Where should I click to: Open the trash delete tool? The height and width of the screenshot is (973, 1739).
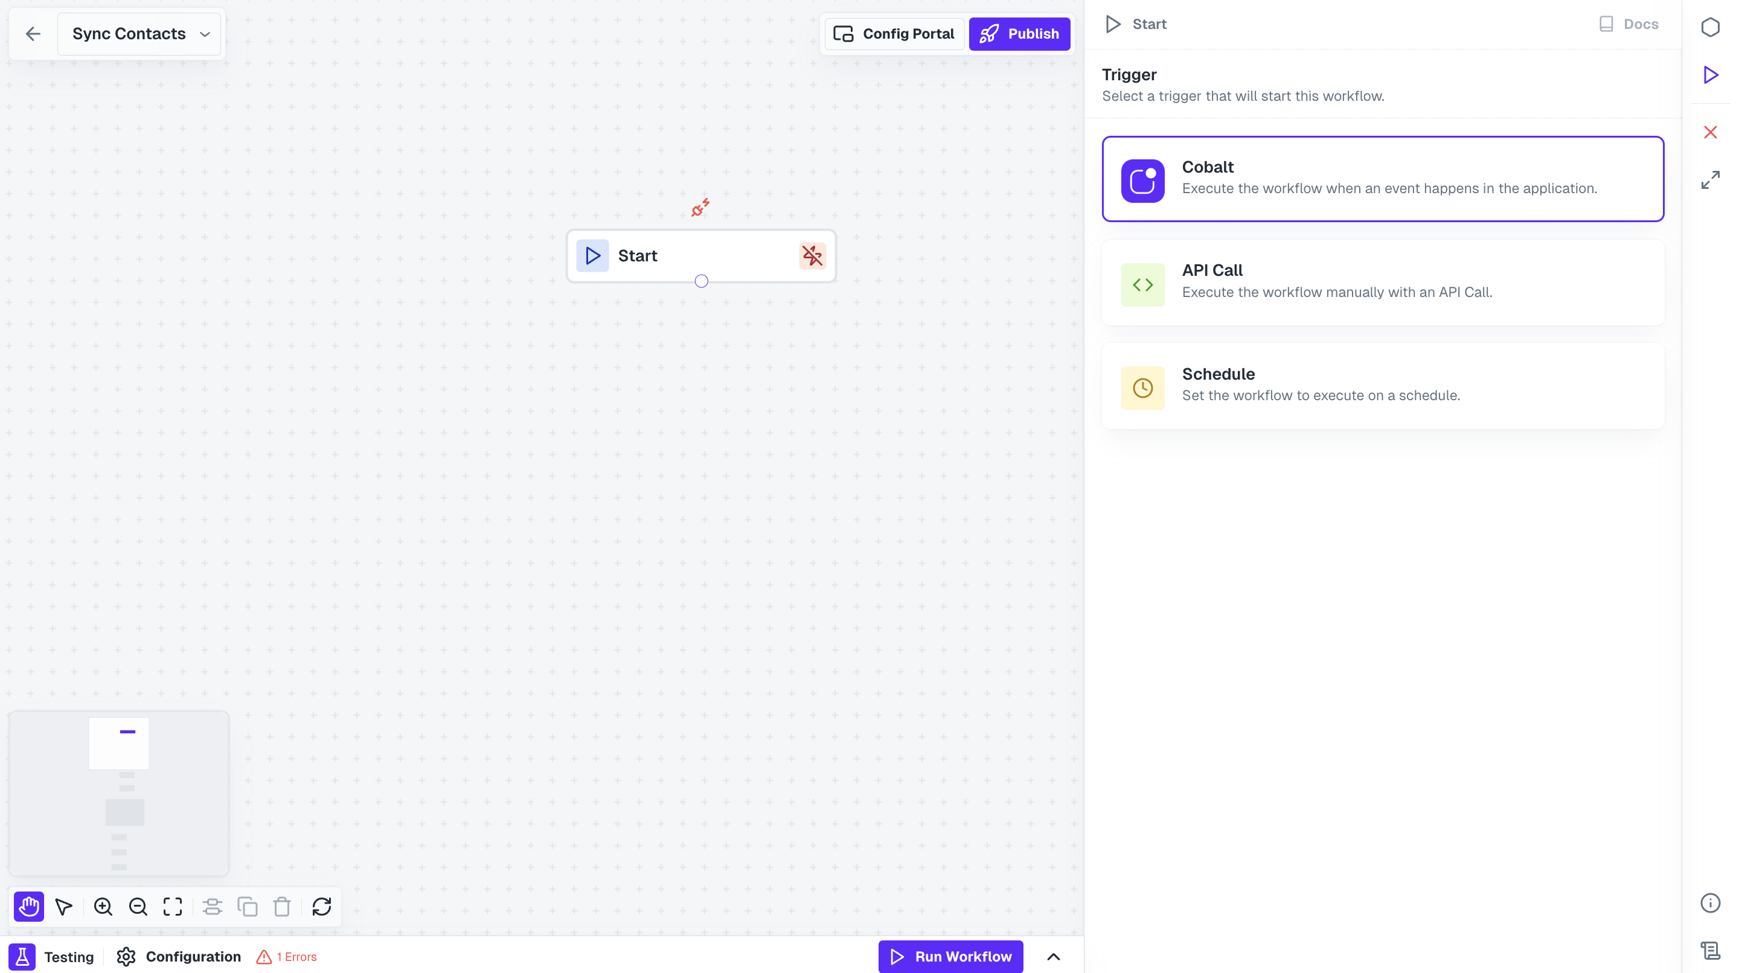[x=281, y=906]
